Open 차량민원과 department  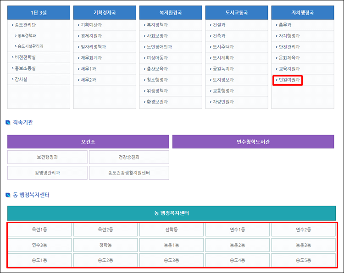(x=223, y=102)
